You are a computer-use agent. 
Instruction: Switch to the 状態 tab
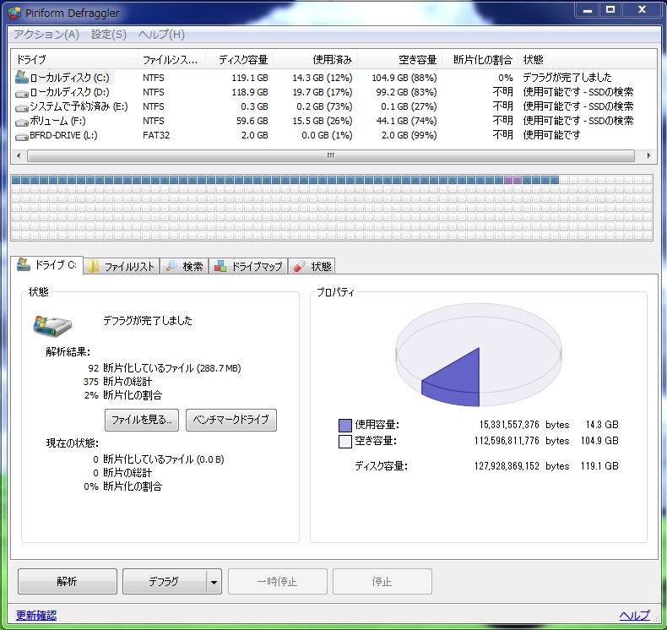(x=312, y=266)
